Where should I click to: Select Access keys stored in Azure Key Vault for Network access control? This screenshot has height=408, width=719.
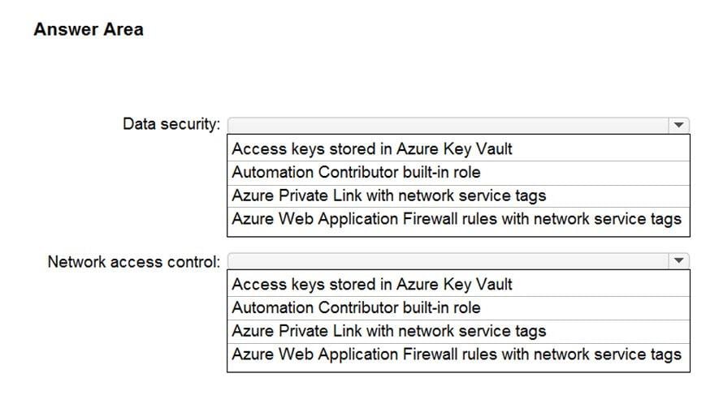click(458, 285)
